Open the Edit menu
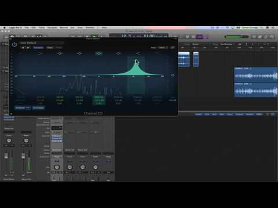 pyautogui.click(x=34, y=28)
